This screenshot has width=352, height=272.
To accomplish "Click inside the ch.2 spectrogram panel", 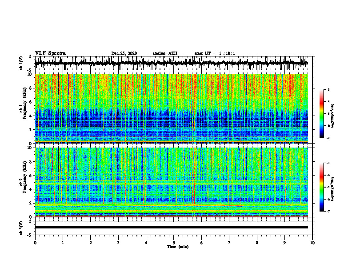I will (x=171, y=182).
